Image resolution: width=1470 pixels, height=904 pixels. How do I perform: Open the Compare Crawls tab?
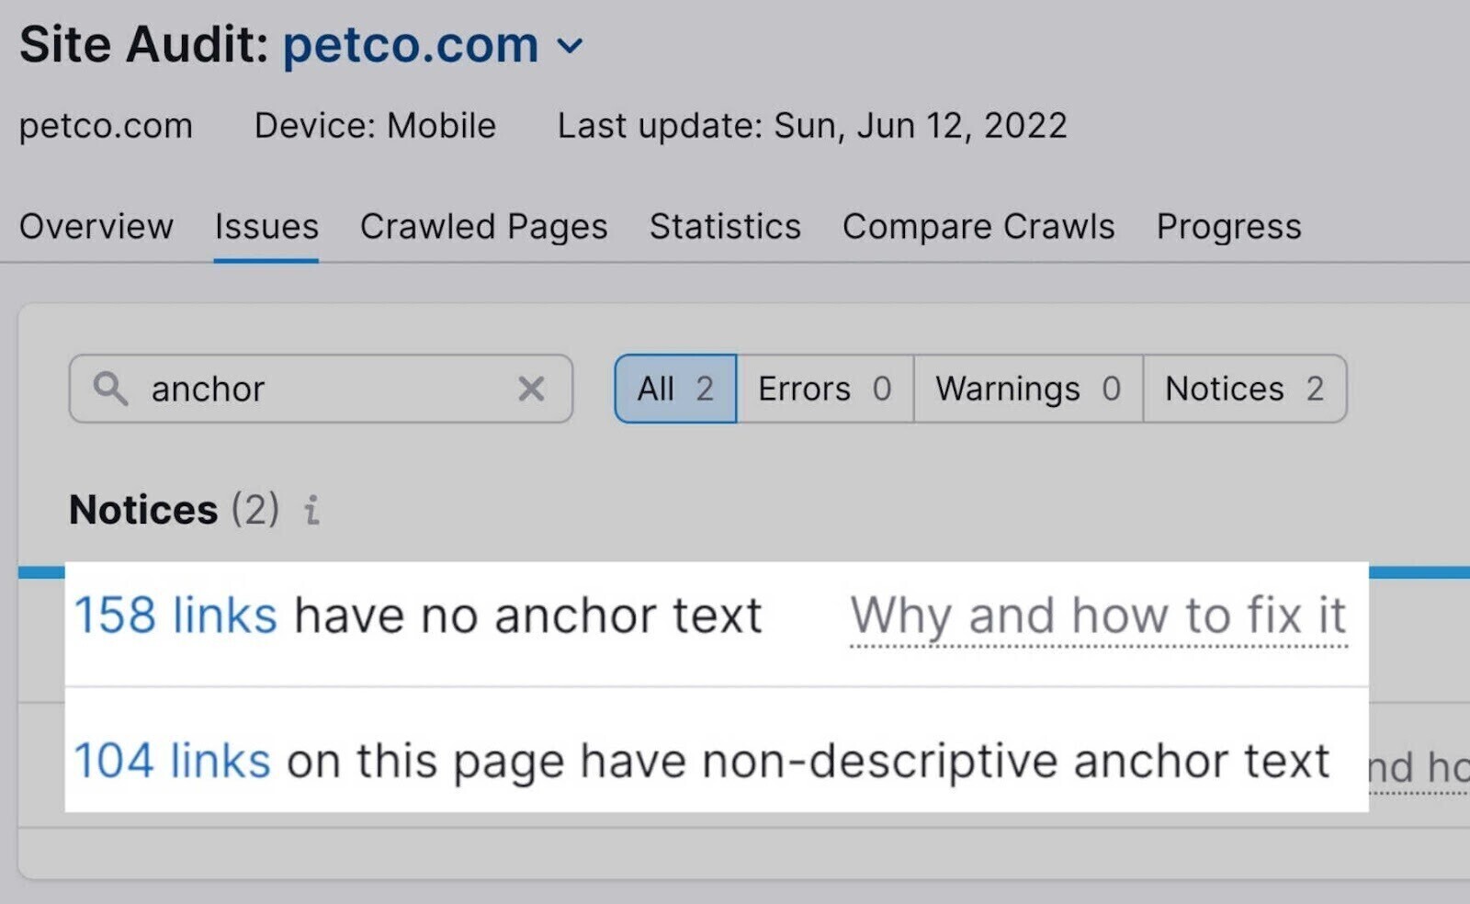pyautogui.click(x=978, y=226)
